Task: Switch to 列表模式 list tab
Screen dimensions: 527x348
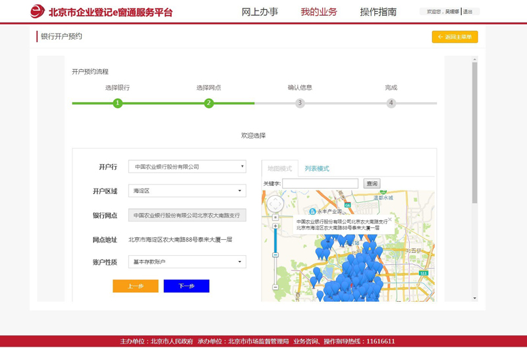Action: click(x=317, y=169)
